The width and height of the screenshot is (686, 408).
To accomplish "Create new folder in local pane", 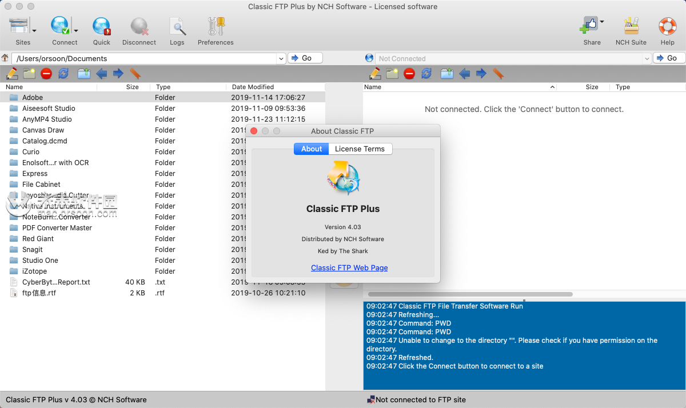I will [x=29, y=73].
